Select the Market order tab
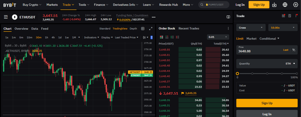Viewport: 301px width, 117px height. pos(251,38)
